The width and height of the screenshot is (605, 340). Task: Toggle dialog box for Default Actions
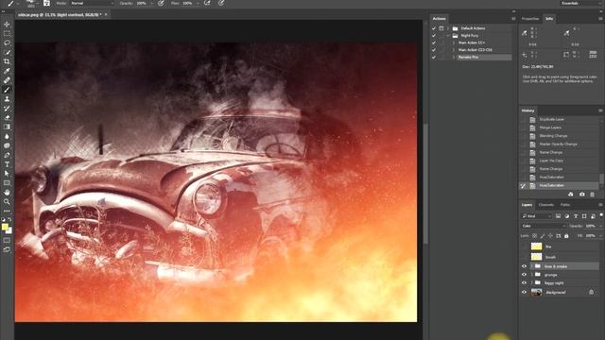pyautogui.click(x=441, y=28)
